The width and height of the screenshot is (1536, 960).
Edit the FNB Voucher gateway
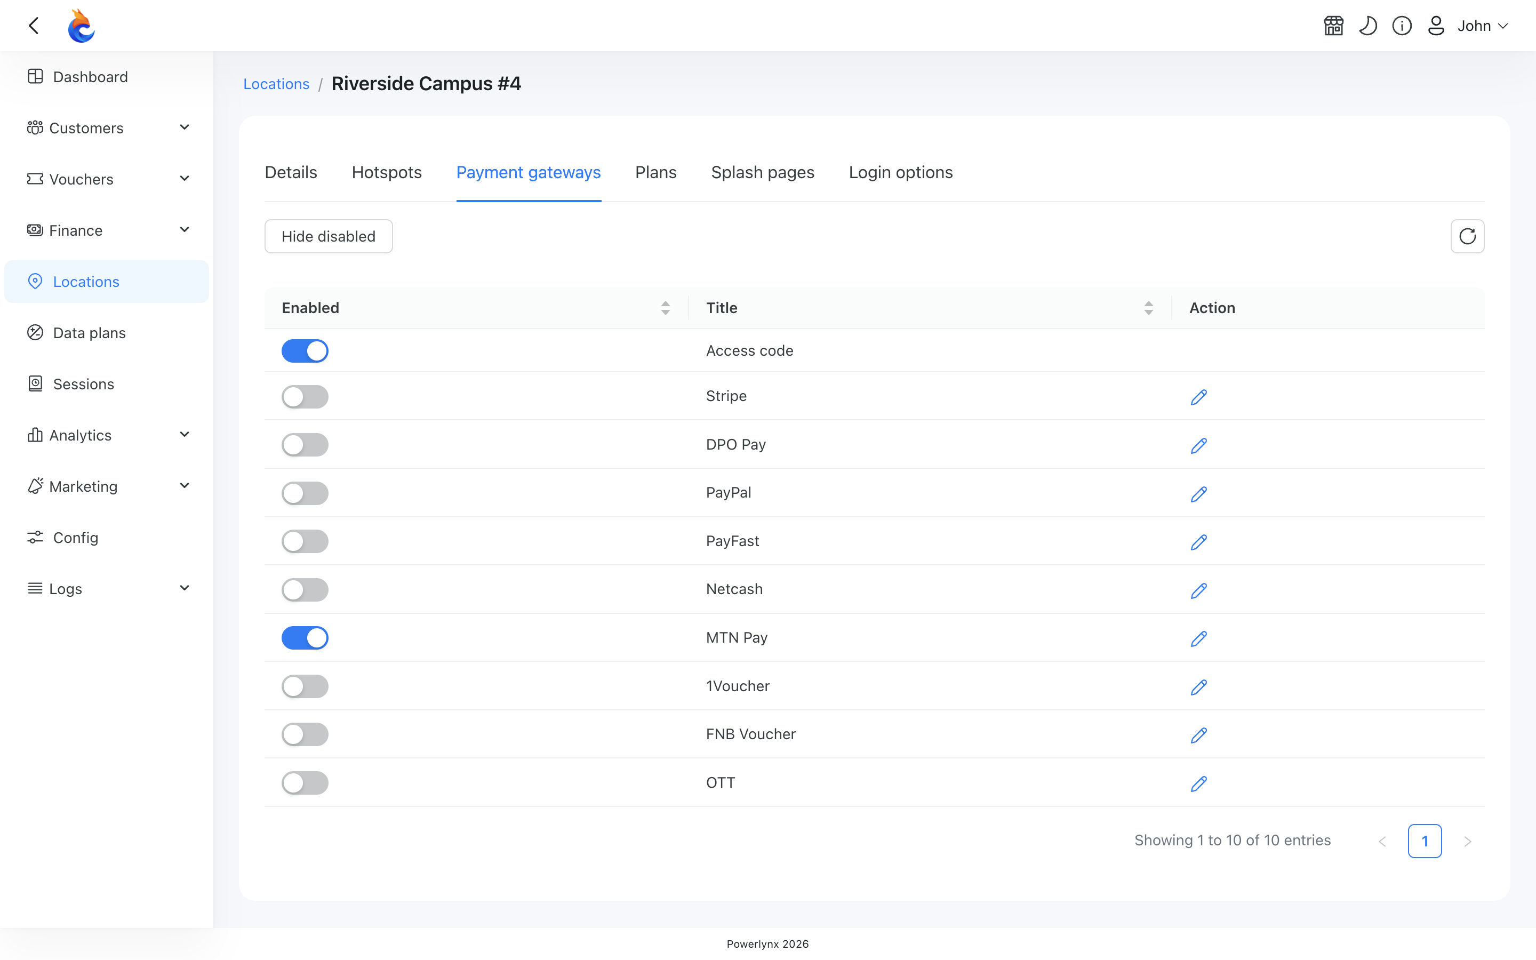coord(1198,734)
